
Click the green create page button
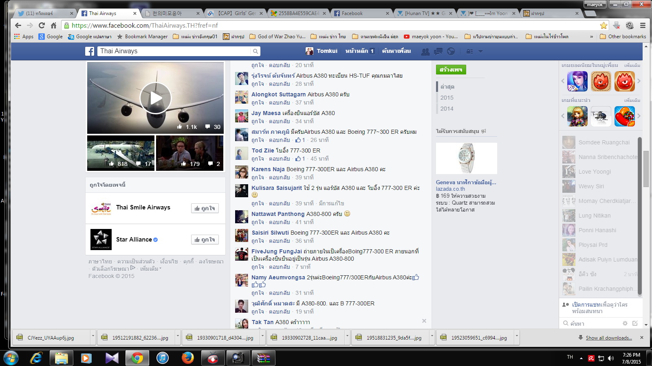451,70
